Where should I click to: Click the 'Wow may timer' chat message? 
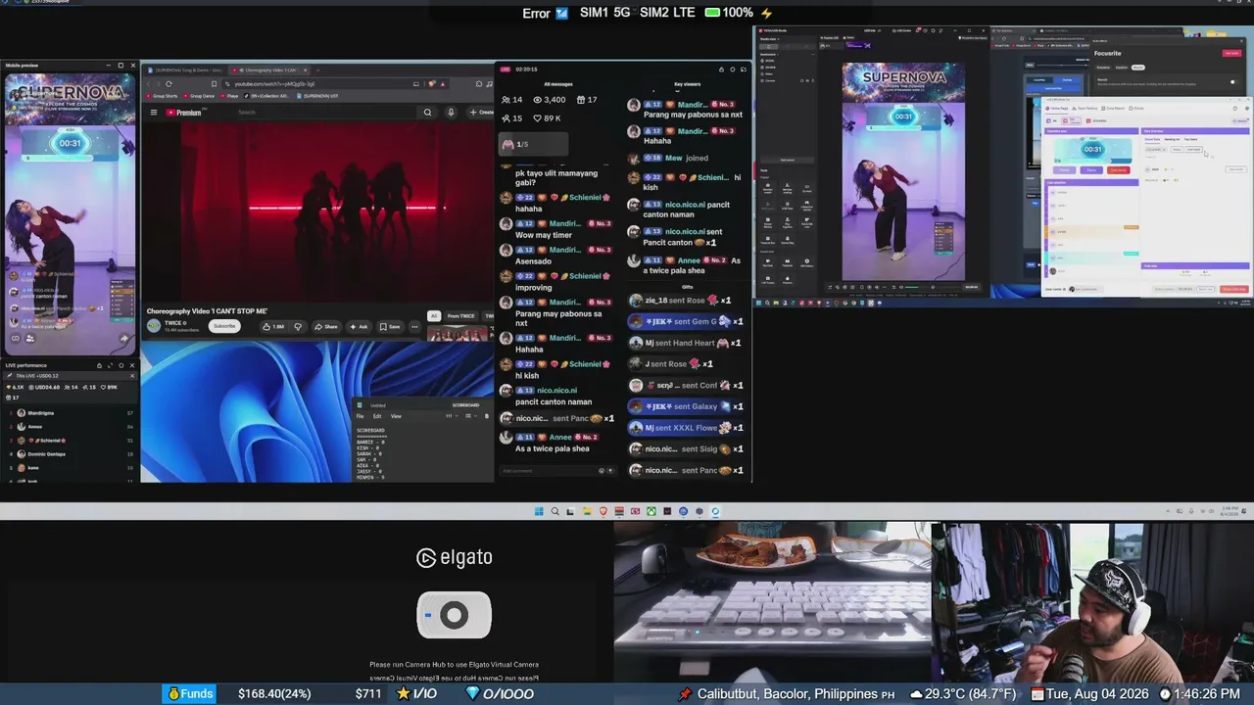coord(544,235)
